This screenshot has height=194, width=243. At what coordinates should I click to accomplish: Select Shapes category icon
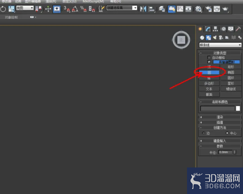point(208,37)
